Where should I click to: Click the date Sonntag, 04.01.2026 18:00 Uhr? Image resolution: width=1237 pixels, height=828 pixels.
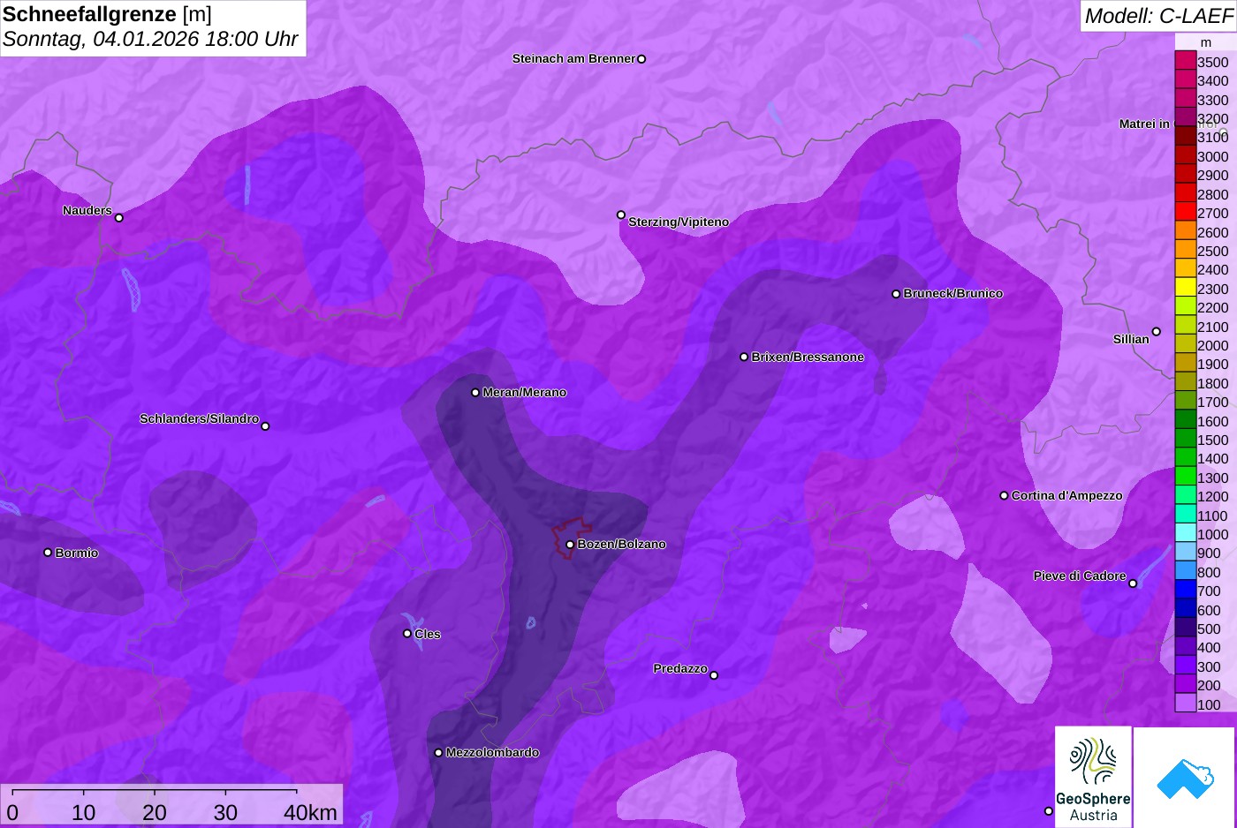click(x=150, y=40)
